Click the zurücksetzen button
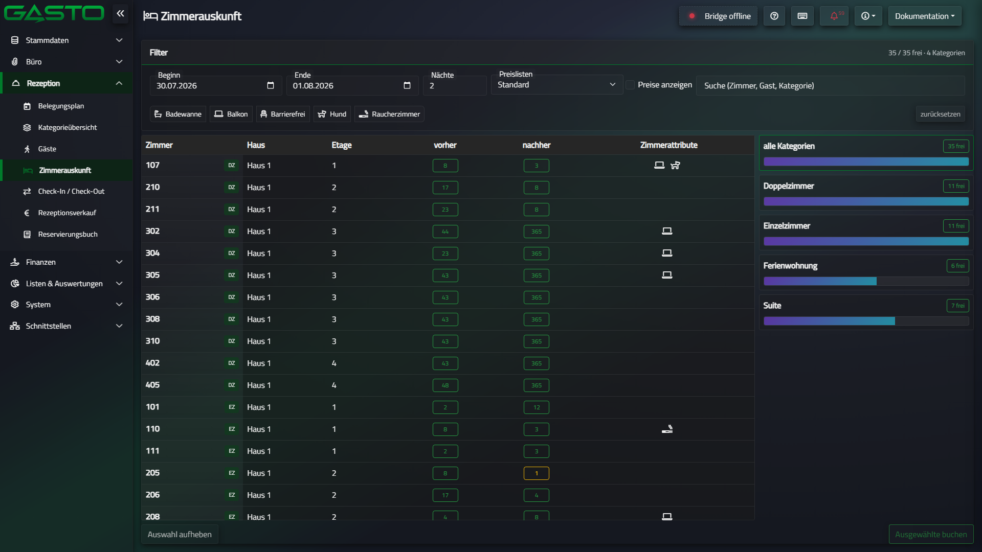The height and width of the screenshot is (552, 982). (x=940, y=114)
